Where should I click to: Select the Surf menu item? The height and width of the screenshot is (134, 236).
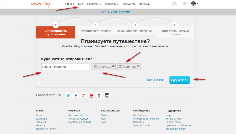81,4
